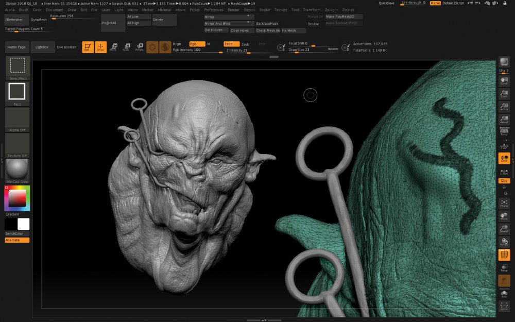Click the sphere gizmo icon beside Rotate
The image size is (515, 322).
[152, 47]
